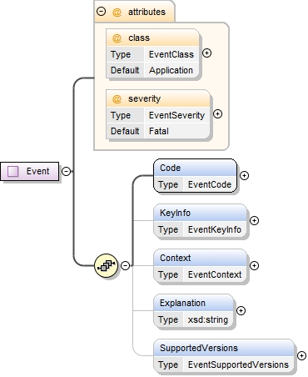This screenshot has width=308, height=377.
Task: Select the Code element header
Action: click(196, 168)
